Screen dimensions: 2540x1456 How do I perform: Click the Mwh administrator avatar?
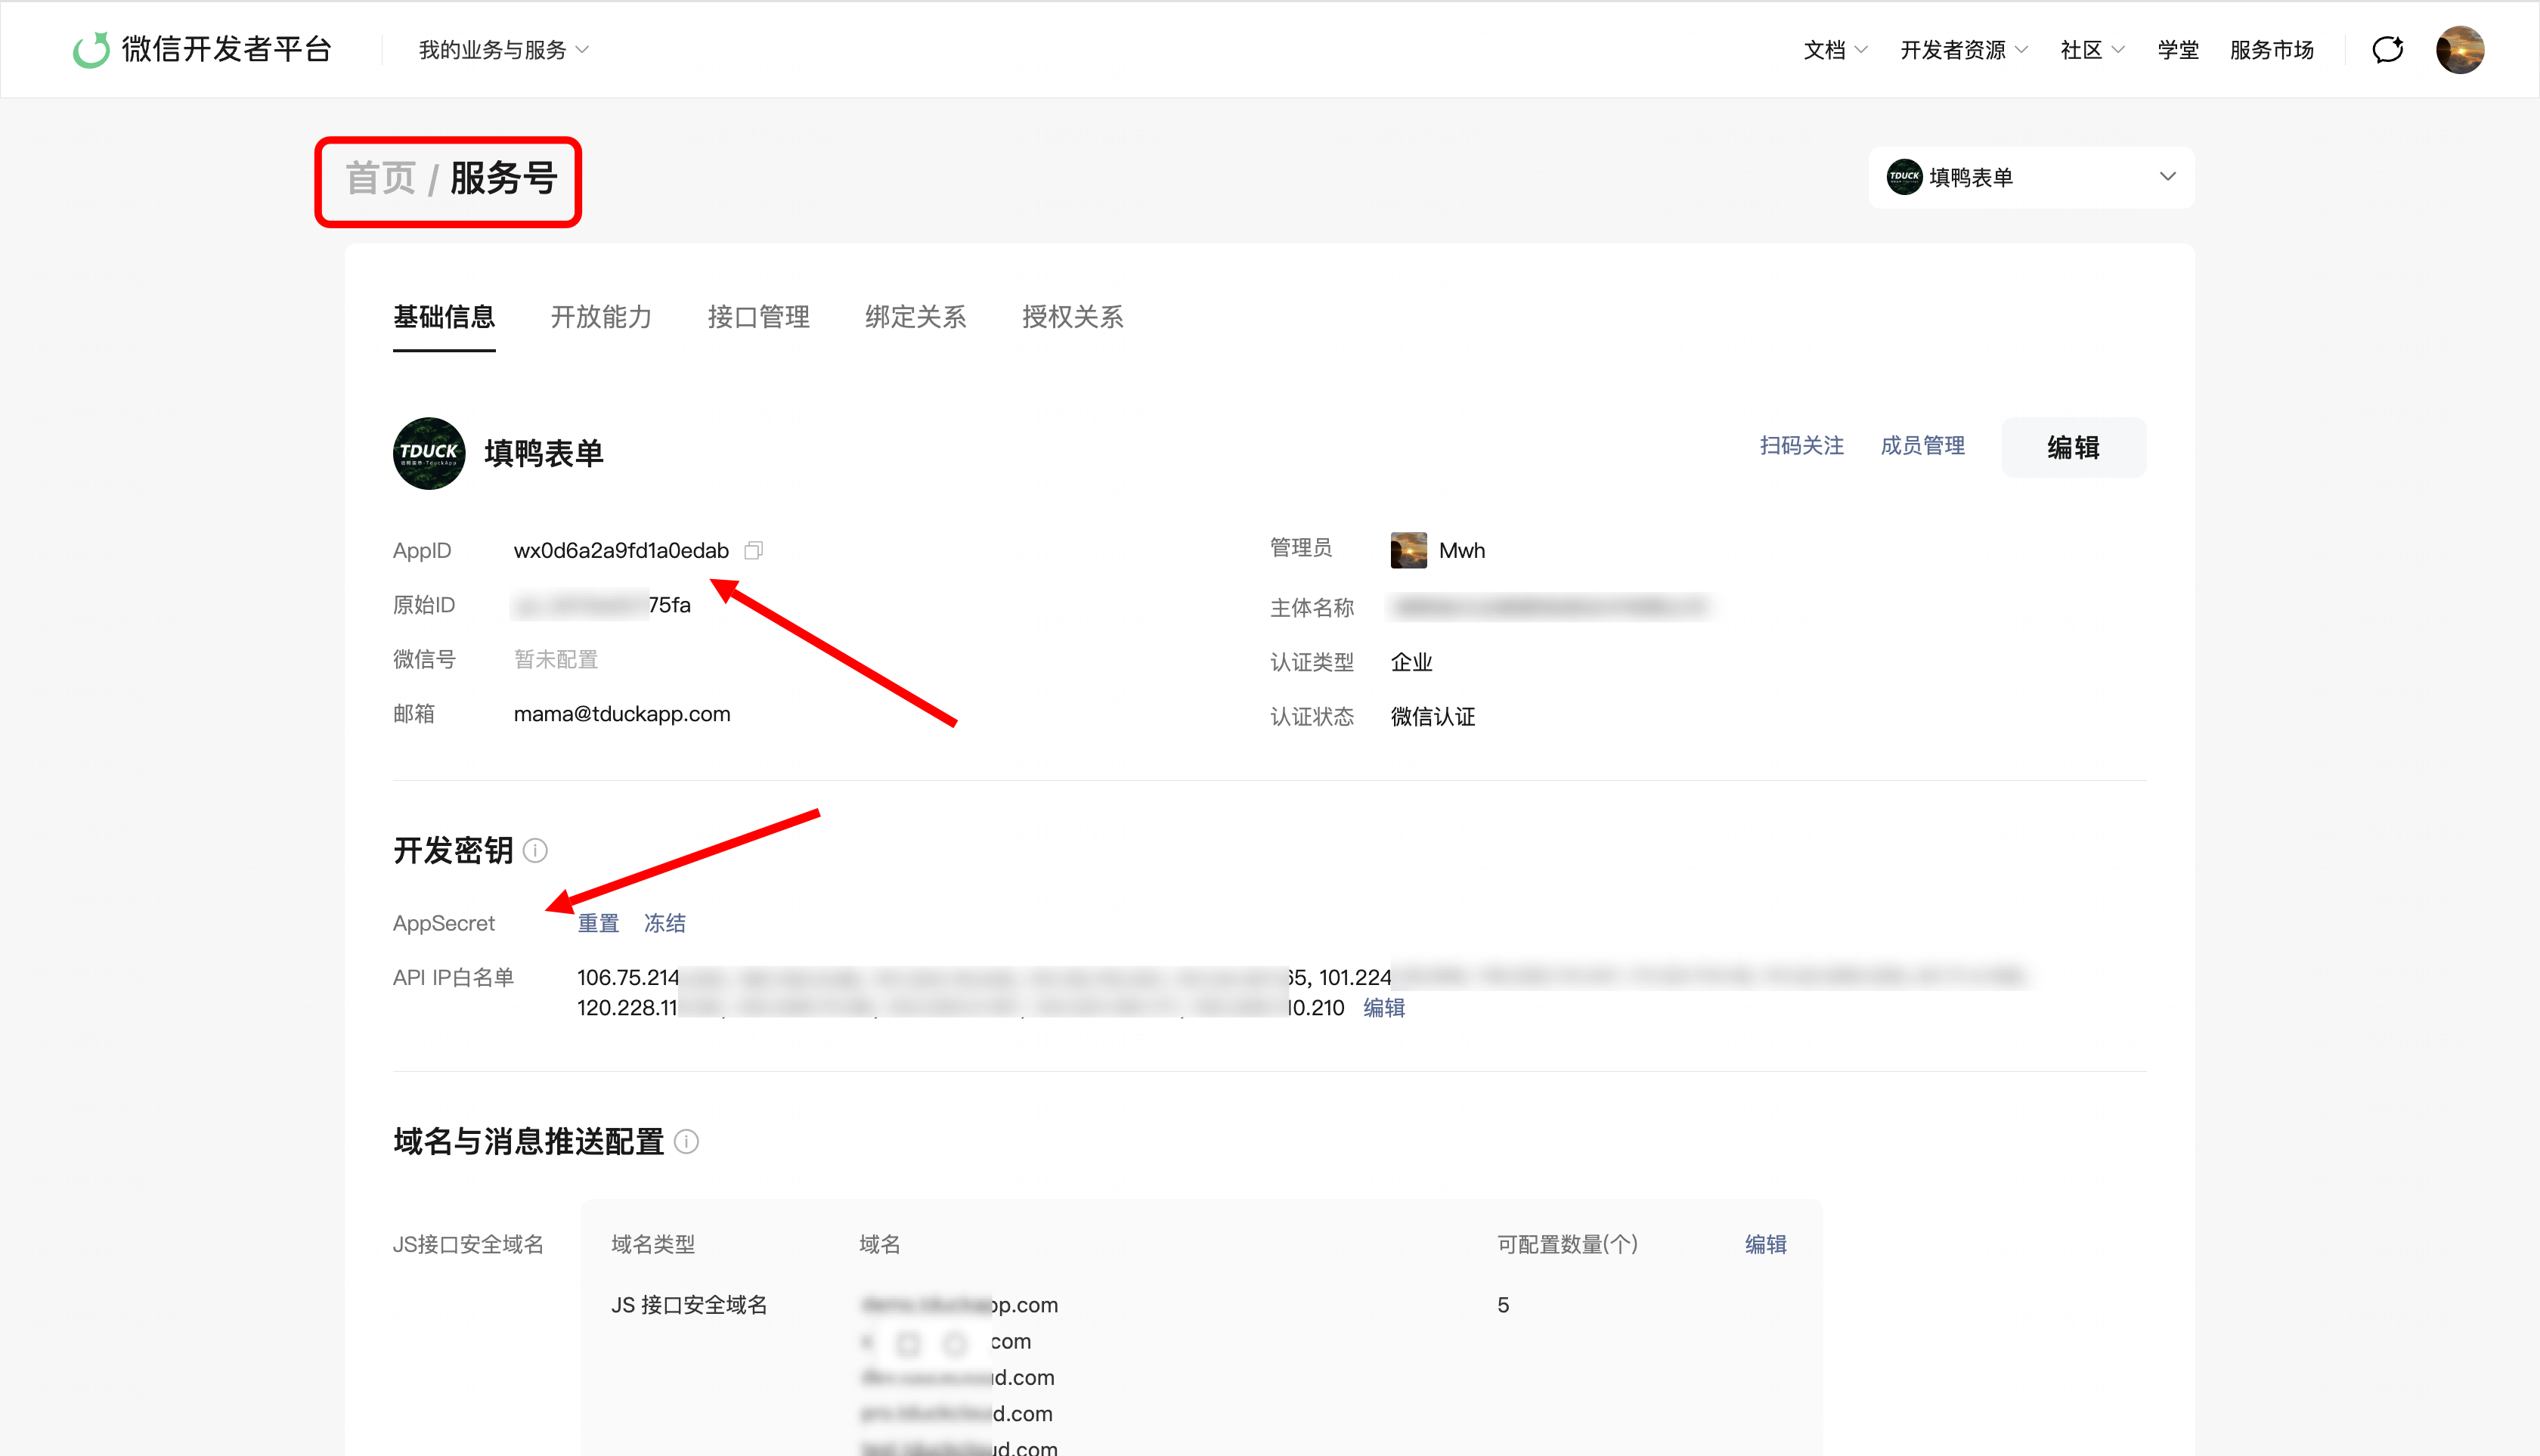pyautogui.click(x=1408, y=550)
